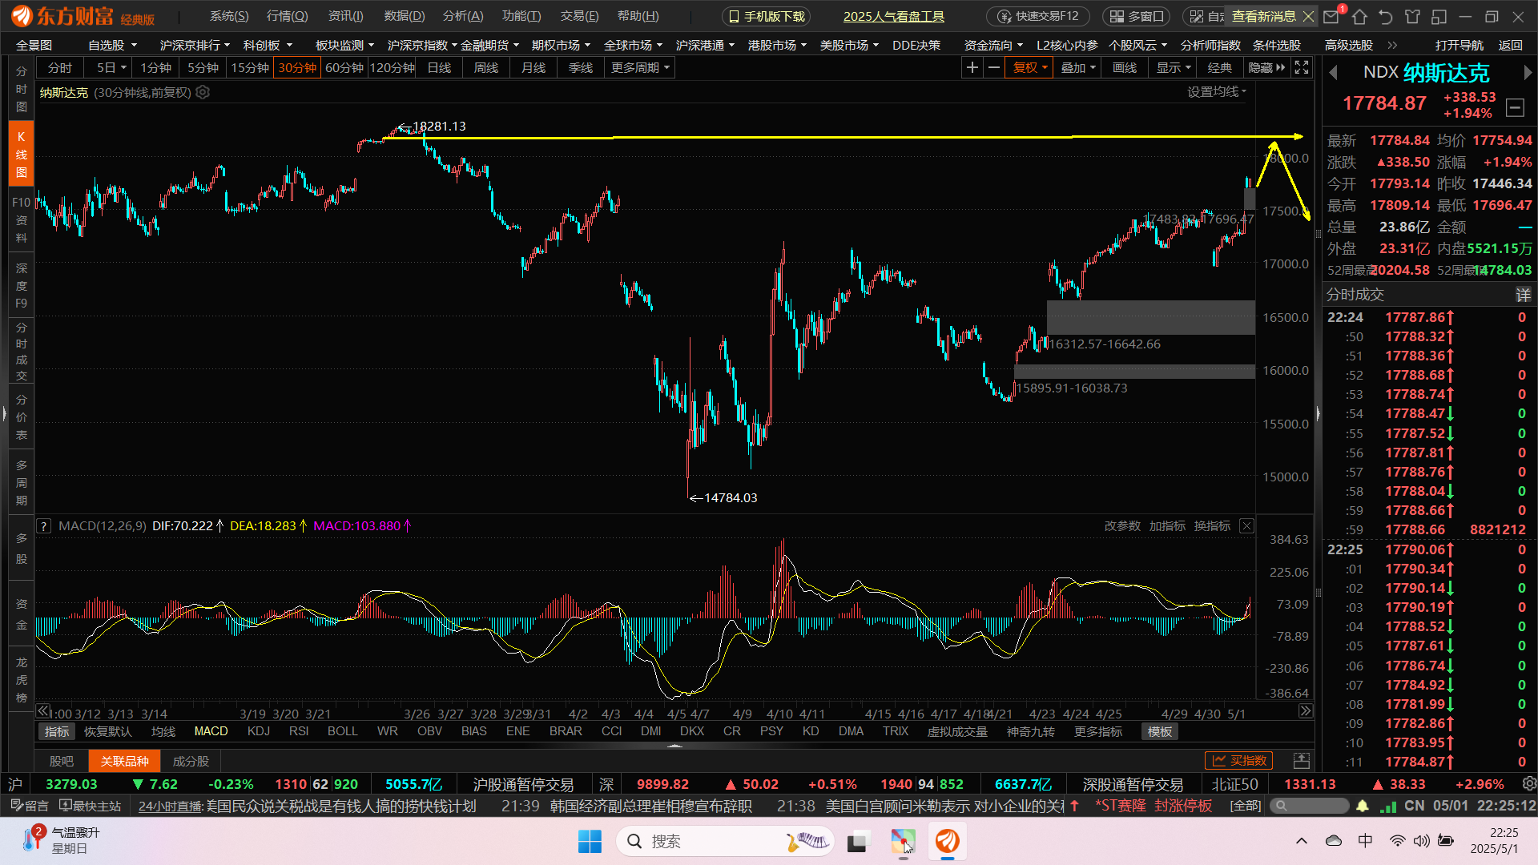Image resolution: width=1538 pixels, height=865 pixels.
Task: Expand 自选股 dropdown in navigation bar
Action: tap(113, 45)
